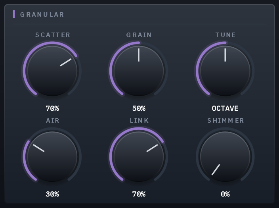Image resolution: width=279 pixels, height=208 pixels.
Task: Select the Scatter 70% value readout
Action: point(52,108)
